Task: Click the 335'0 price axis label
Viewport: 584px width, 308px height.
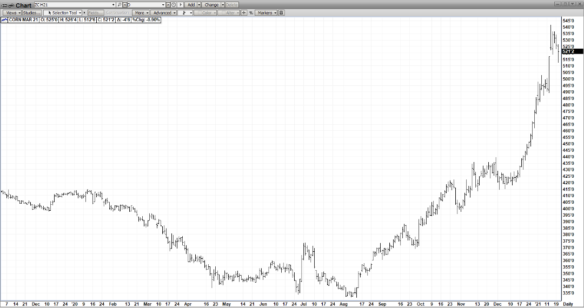Action: click(568, 293)
